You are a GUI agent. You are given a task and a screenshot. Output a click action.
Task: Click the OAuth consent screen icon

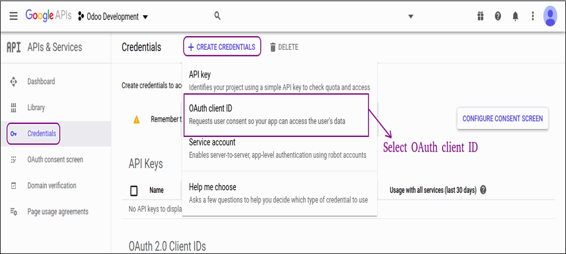click(14, 160)
